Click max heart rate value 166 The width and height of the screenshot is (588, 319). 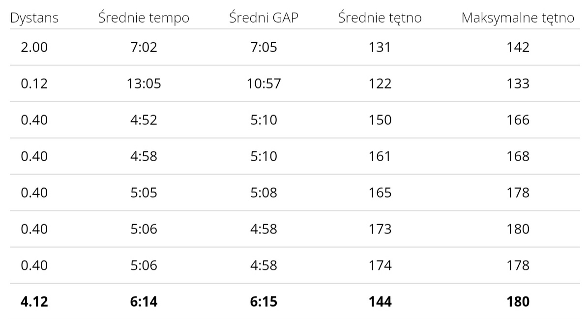[x=518, y=120]
